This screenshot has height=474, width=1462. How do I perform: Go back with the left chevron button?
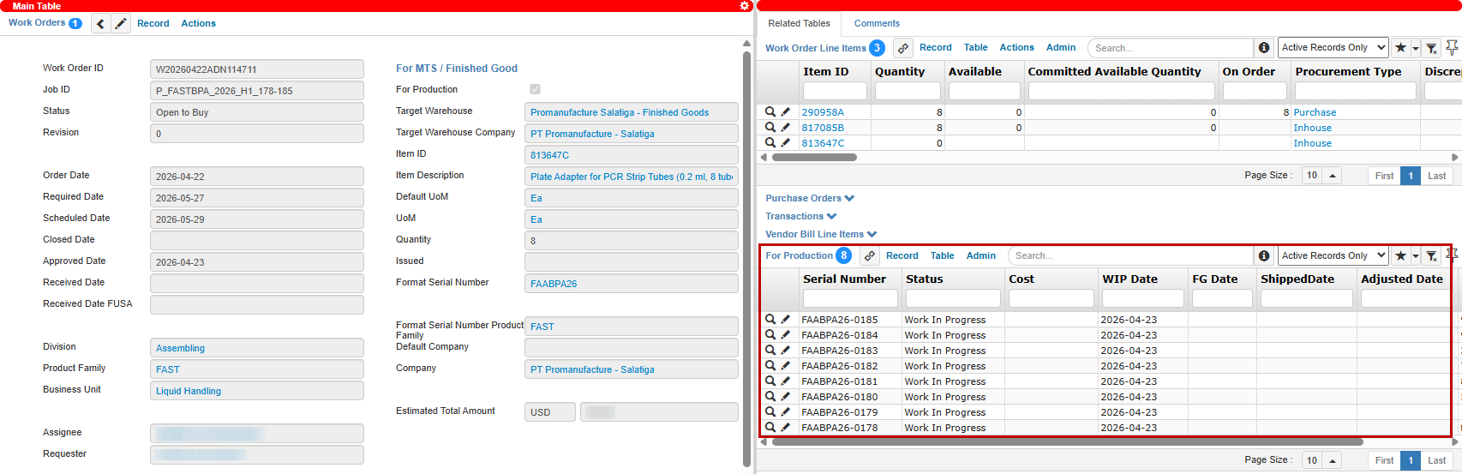tap(101, 24)
